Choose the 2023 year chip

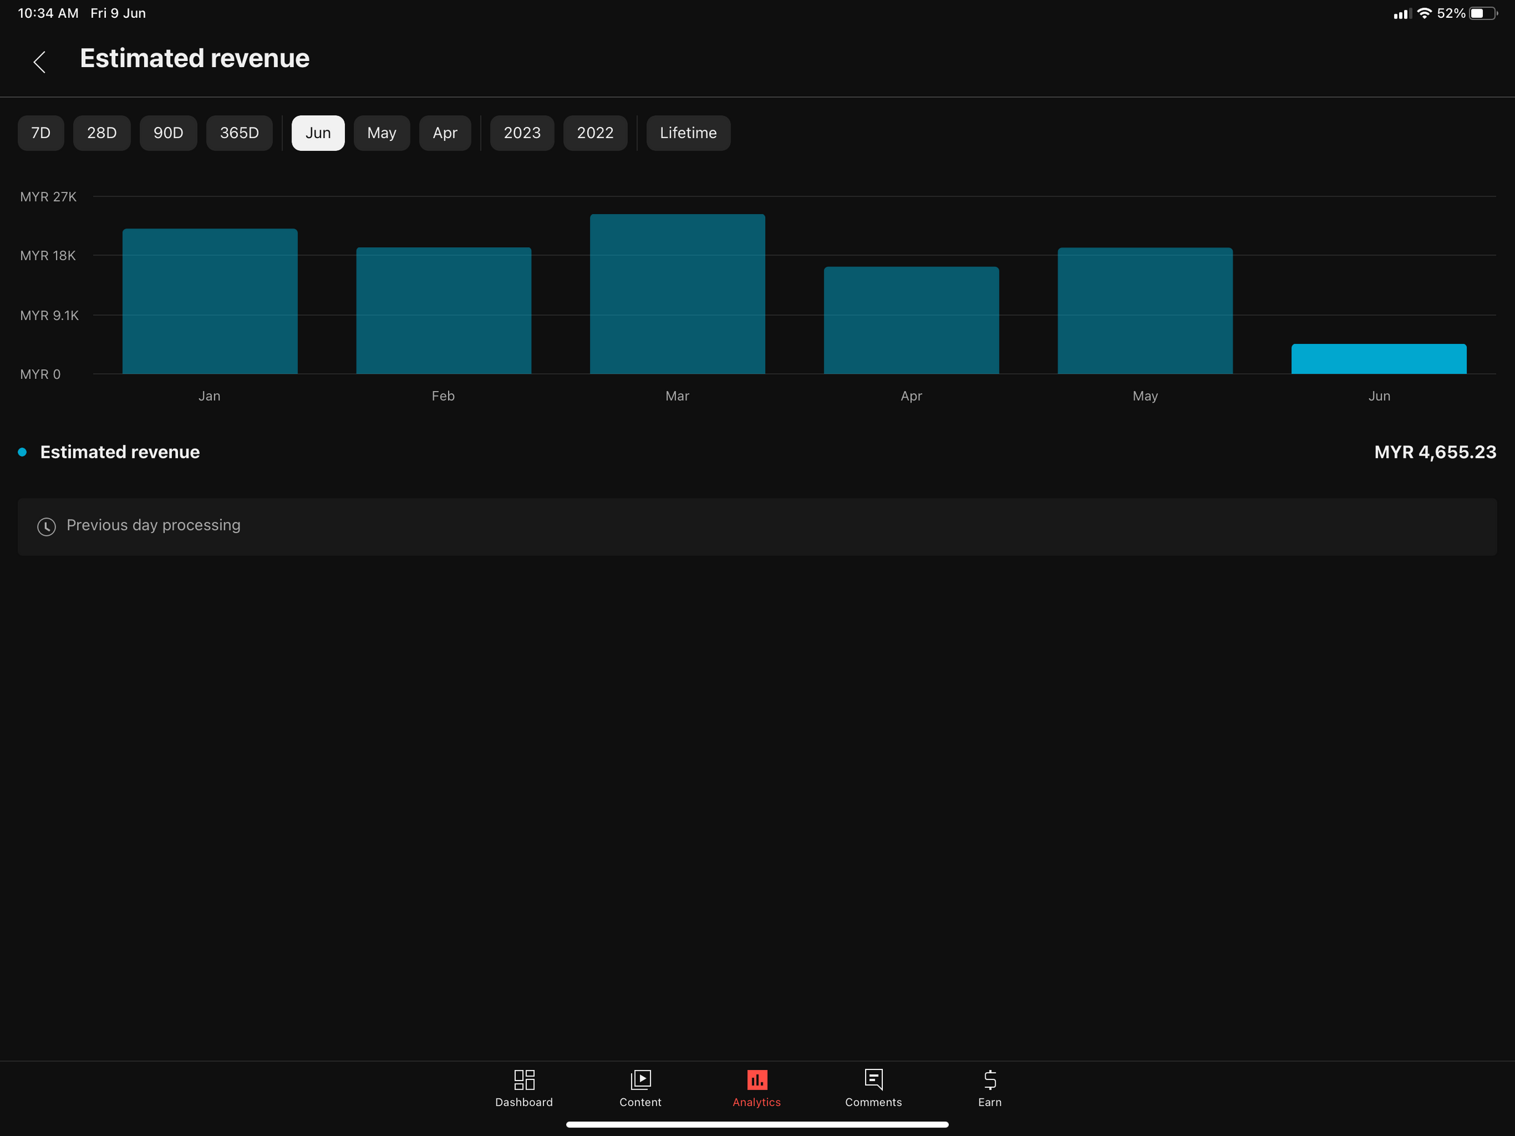(522, 133)
